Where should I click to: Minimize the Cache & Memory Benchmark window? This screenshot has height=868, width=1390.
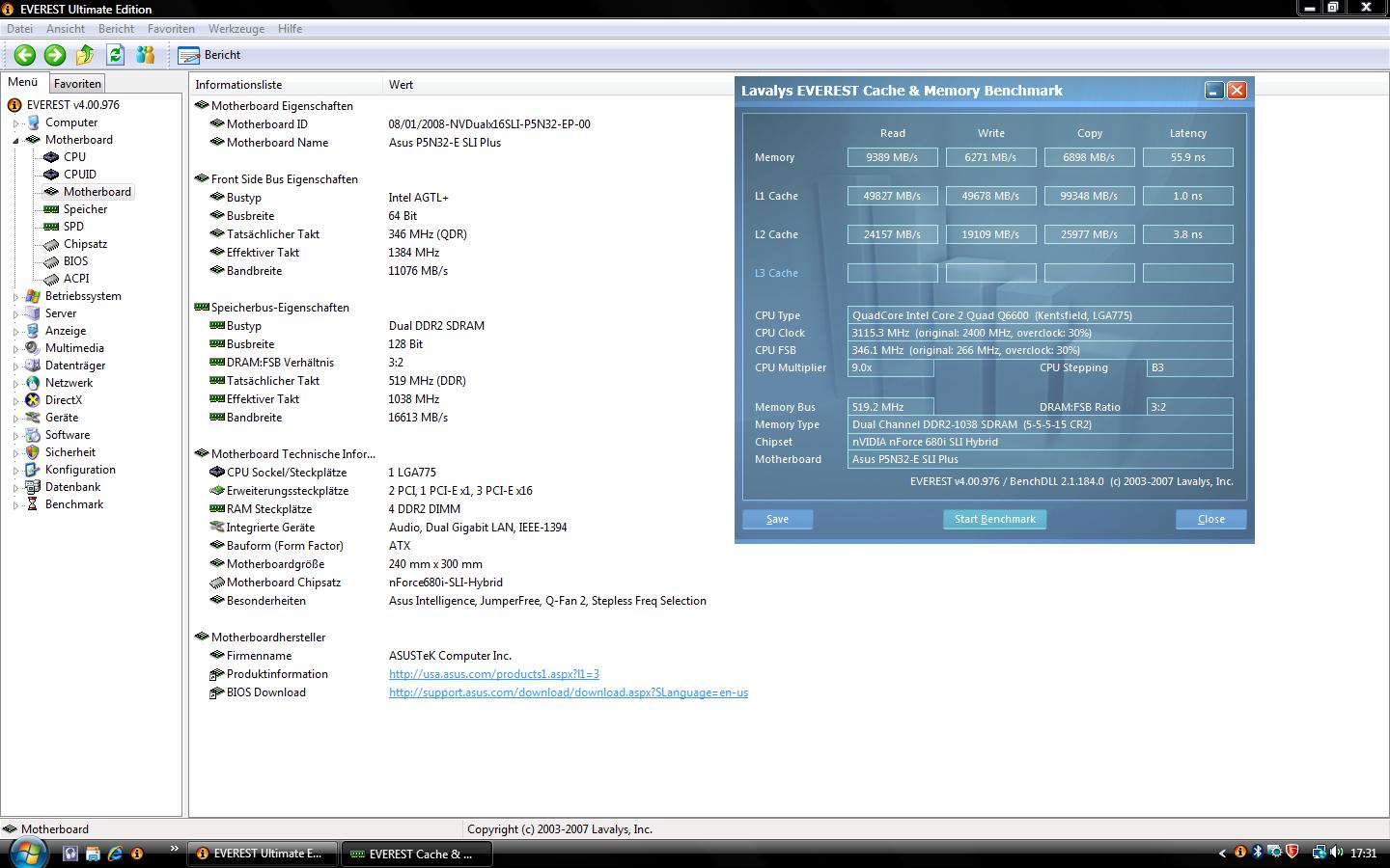1214,91
